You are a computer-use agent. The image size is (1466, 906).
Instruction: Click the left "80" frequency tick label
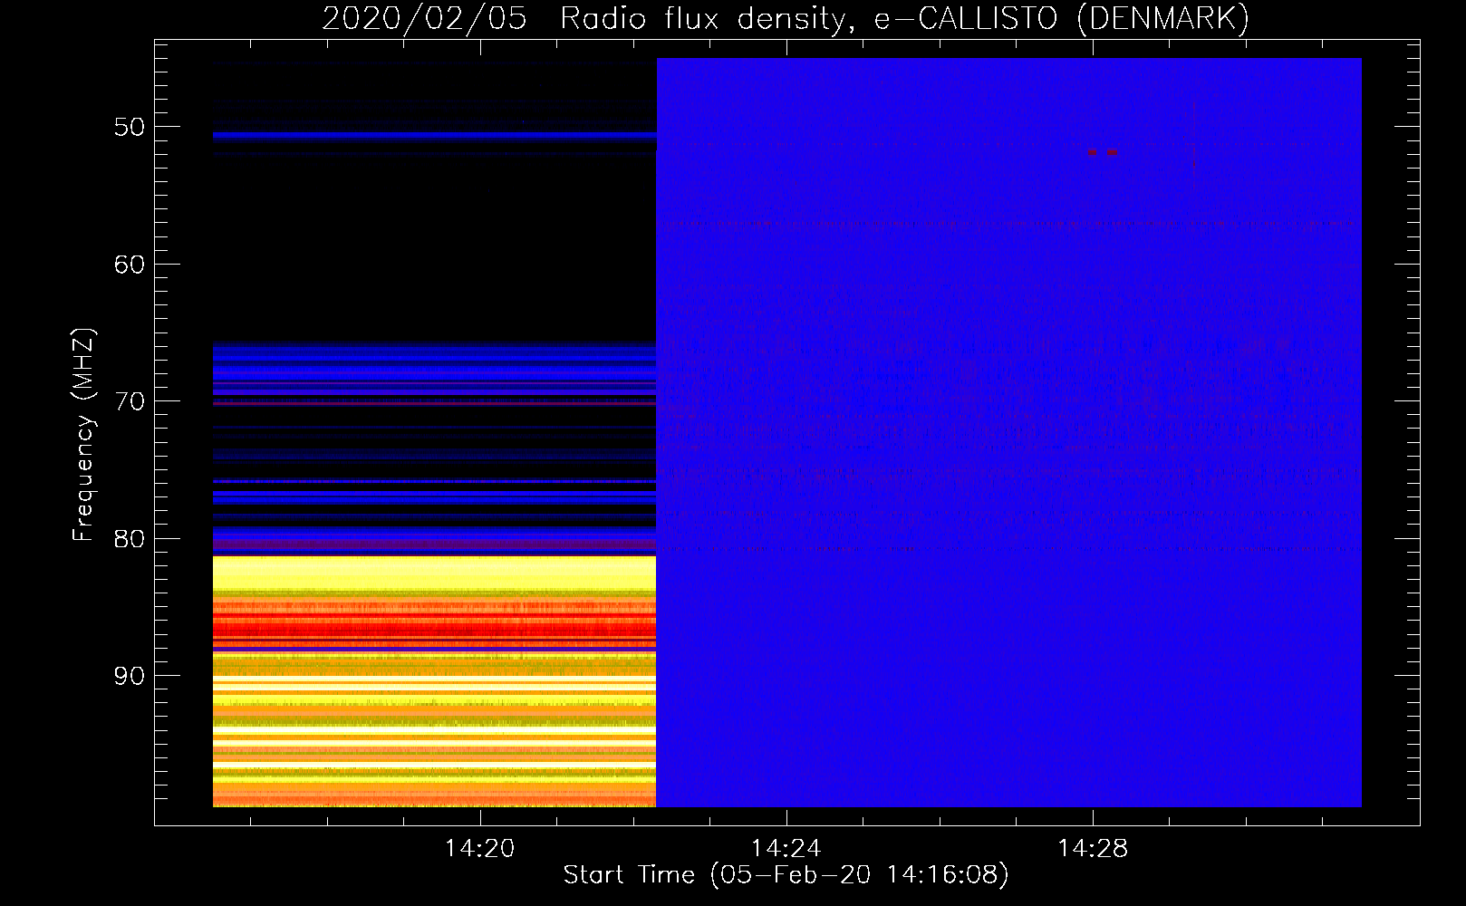130,539
